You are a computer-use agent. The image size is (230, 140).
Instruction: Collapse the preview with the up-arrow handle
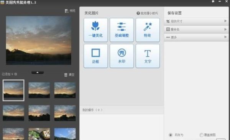pos(38,72)
